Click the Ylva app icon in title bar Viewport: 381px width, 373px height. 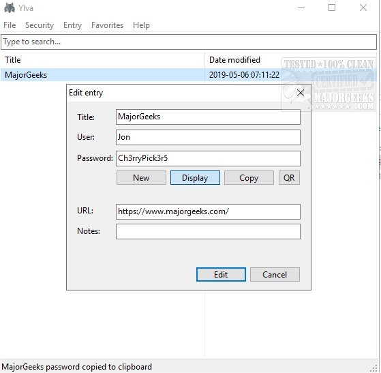pos(10,8)
